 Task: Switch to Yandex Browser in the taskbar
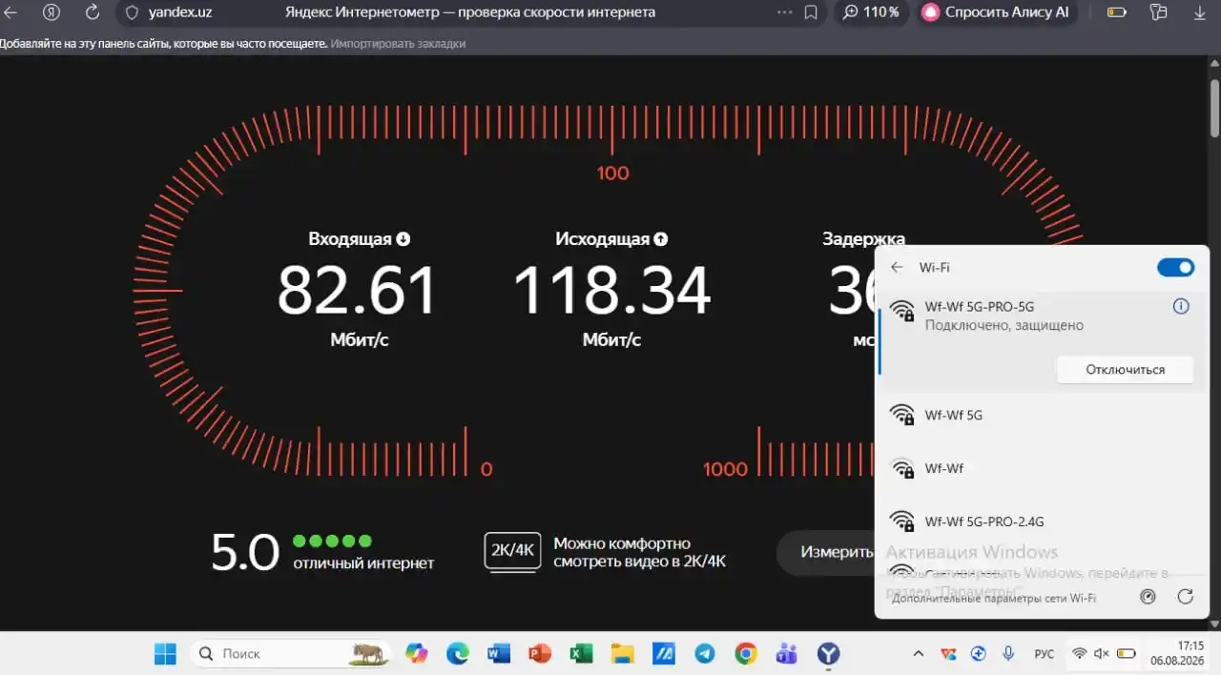829,653
